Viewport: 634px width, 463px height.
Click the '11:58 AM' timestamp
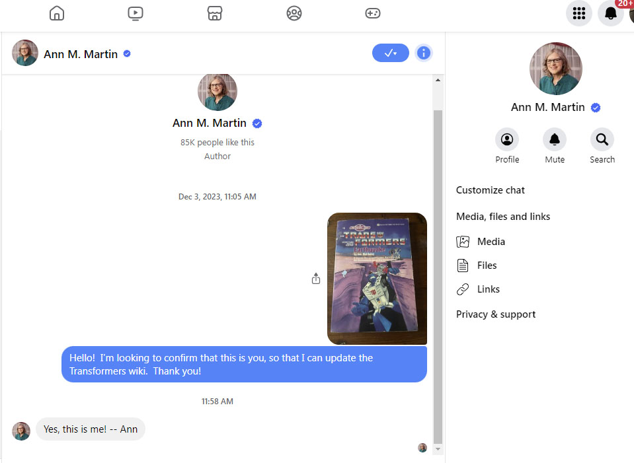[x=217, y=402]
